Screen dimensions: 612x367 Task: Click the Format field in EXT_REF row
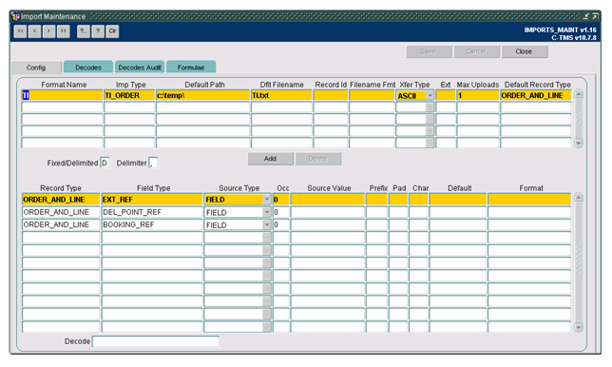(x=529, y=200)
